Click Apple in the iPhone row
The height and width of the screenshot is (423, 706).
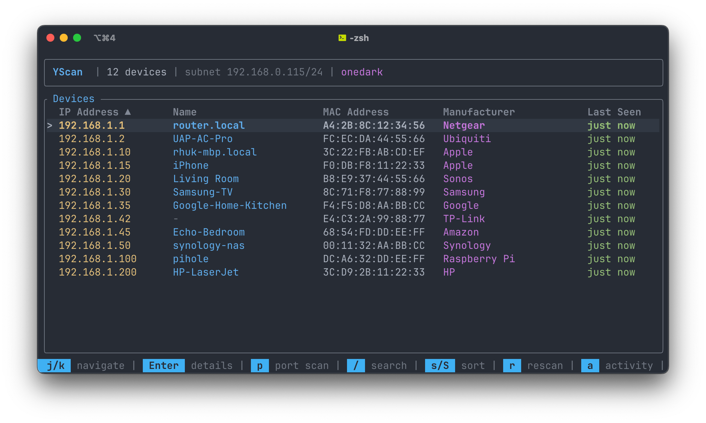point(458,165)
